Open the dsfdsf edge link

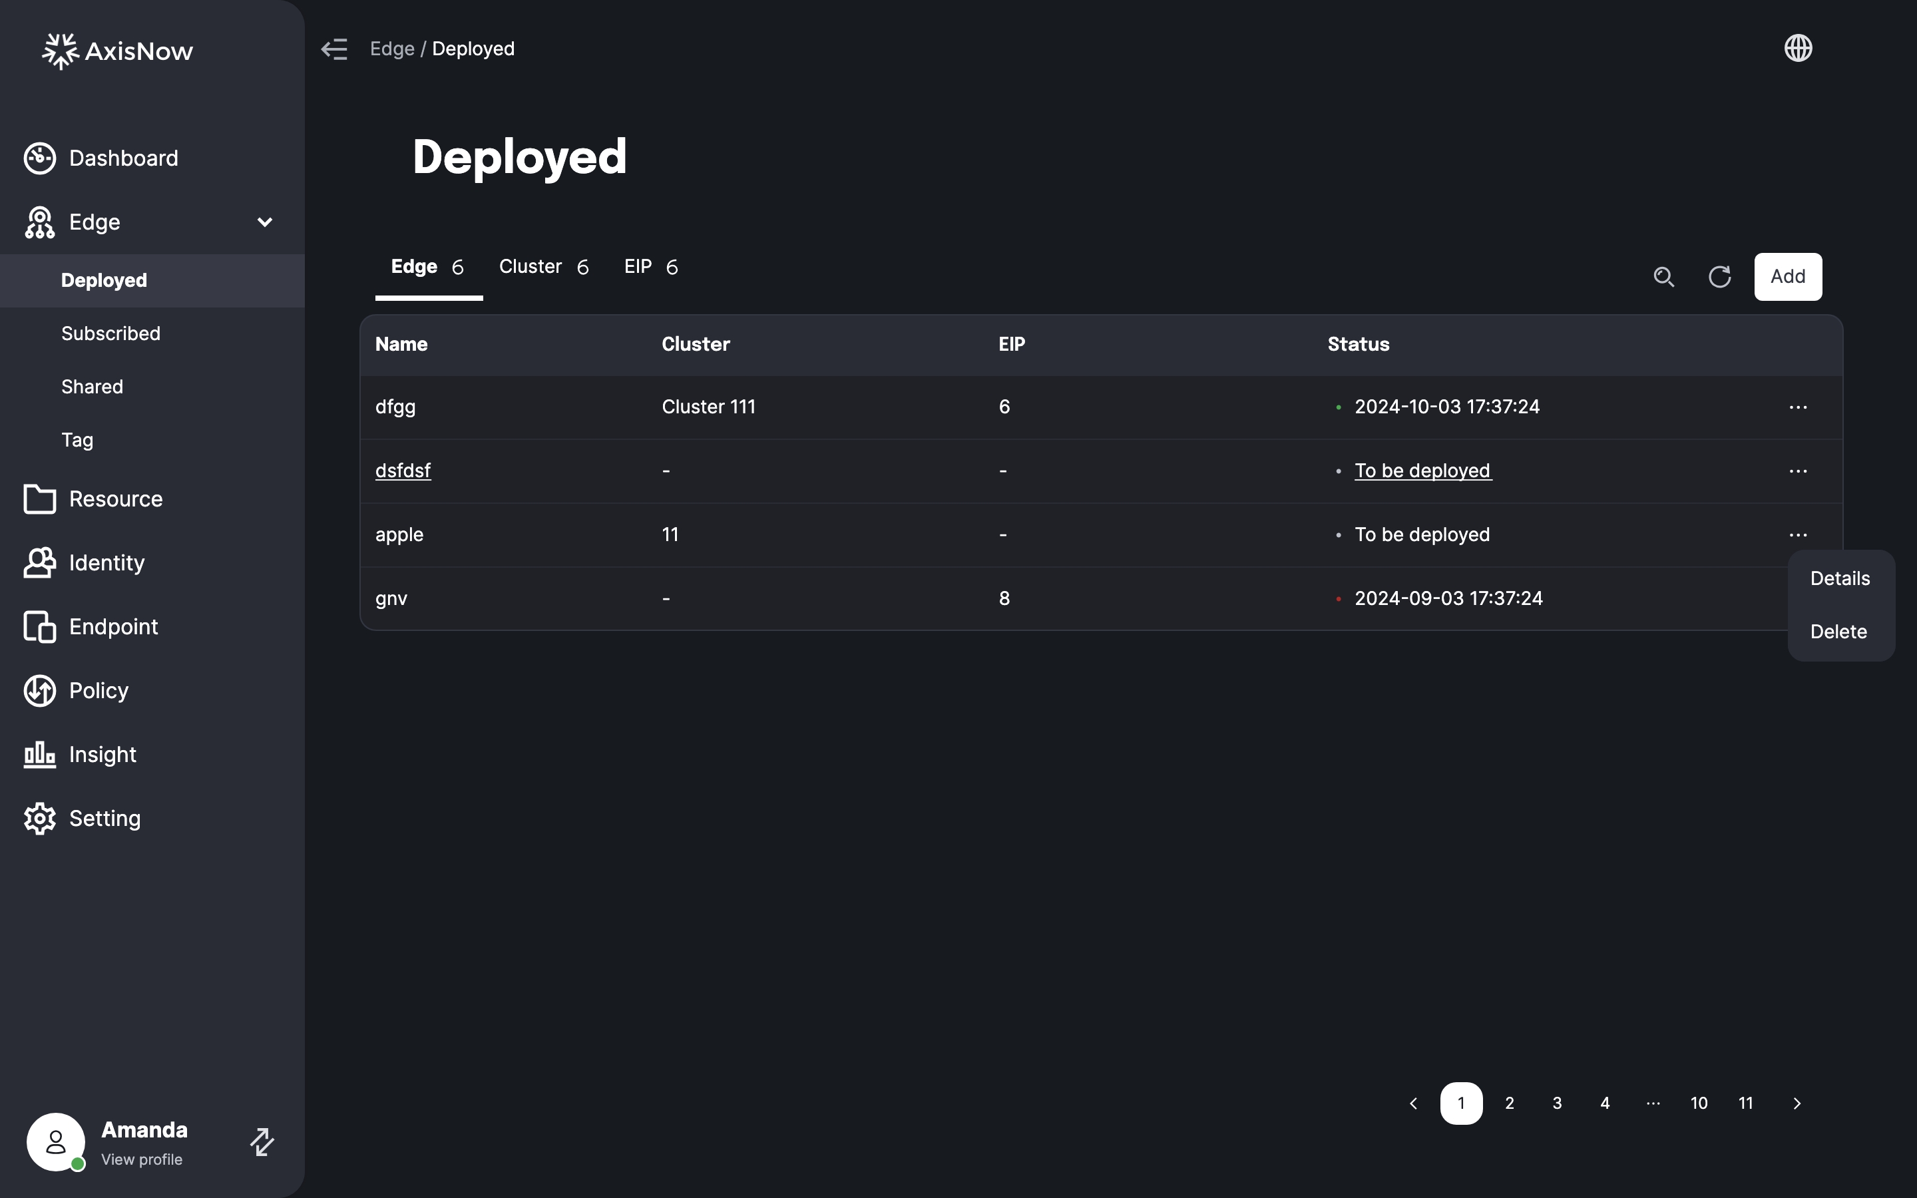click(x=403, y=470)
